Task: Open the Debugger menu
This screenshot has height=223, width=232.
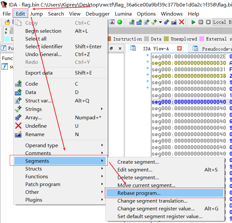Action: pyautogui.click(x=98, y=14)
